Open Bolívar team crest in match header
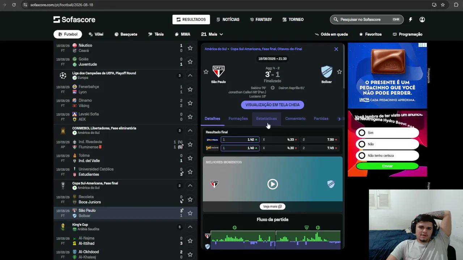463x260 pixels. (x=327, y=71)
